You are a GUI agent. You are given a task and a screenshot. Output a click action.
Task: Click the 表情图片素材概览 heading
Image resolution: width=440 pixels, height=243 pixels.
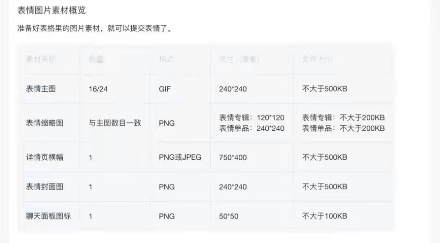tap(52, 10)
